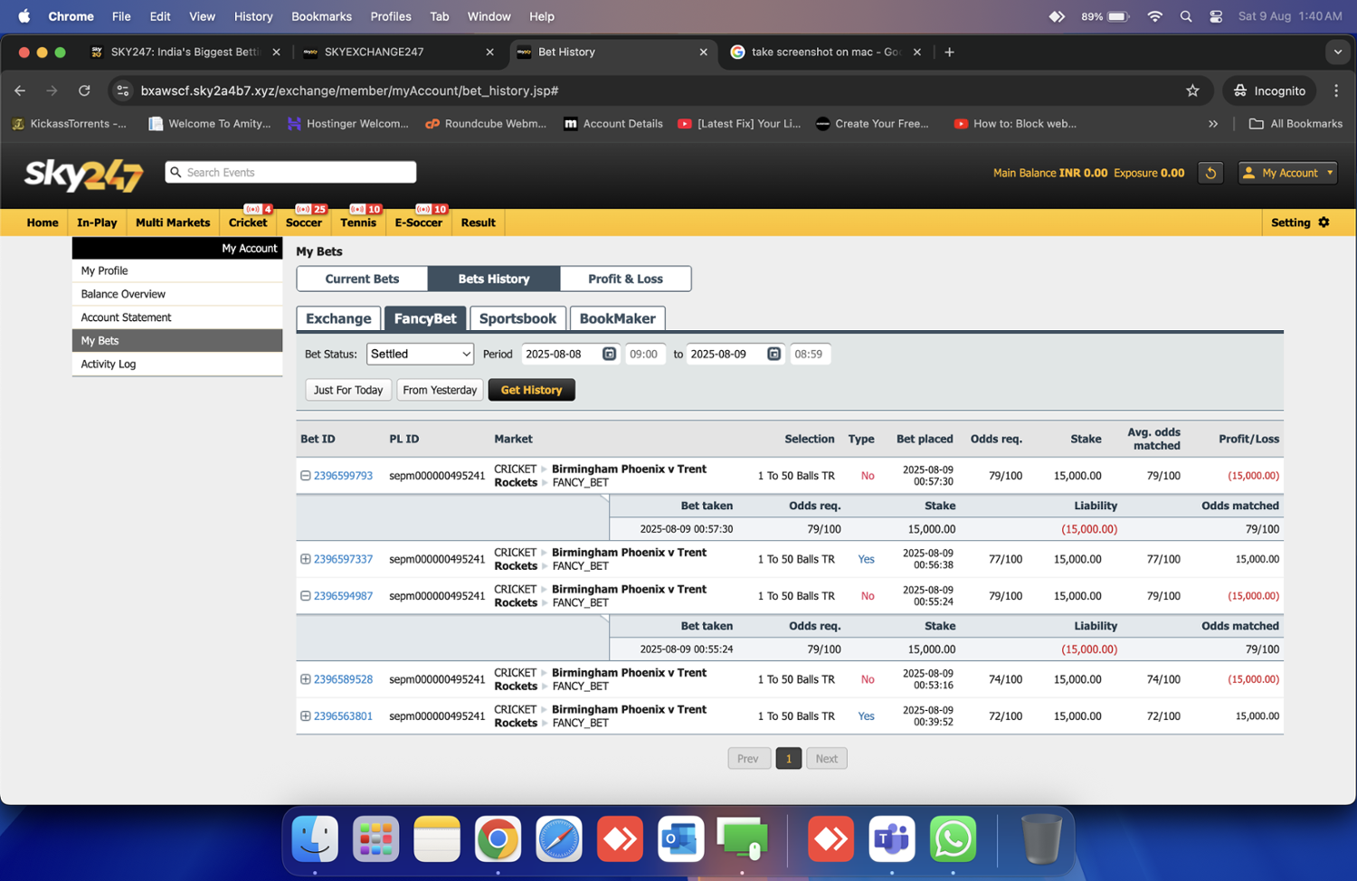Click the Search Events field
The width and height of the screenshot is (1357, 881).
pyautogui.click(x=290, y=172)
